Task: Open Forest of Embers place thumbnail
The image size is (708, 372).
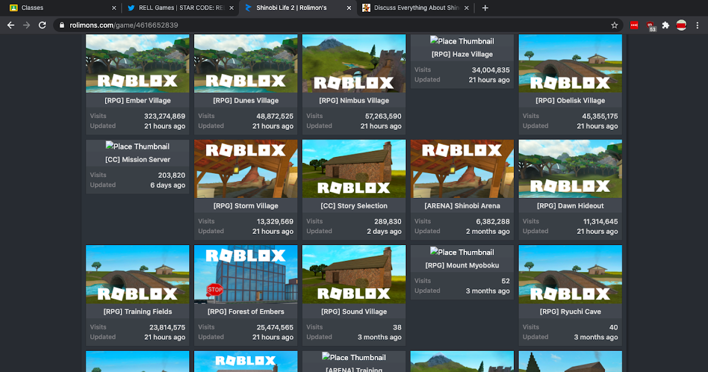Action: 245,275
